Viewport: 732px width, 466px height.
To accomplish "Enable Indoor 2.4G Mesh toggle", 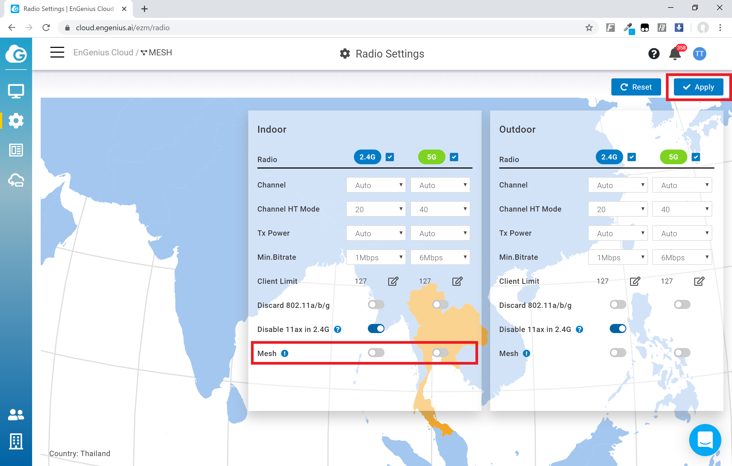I will point(376,352).
